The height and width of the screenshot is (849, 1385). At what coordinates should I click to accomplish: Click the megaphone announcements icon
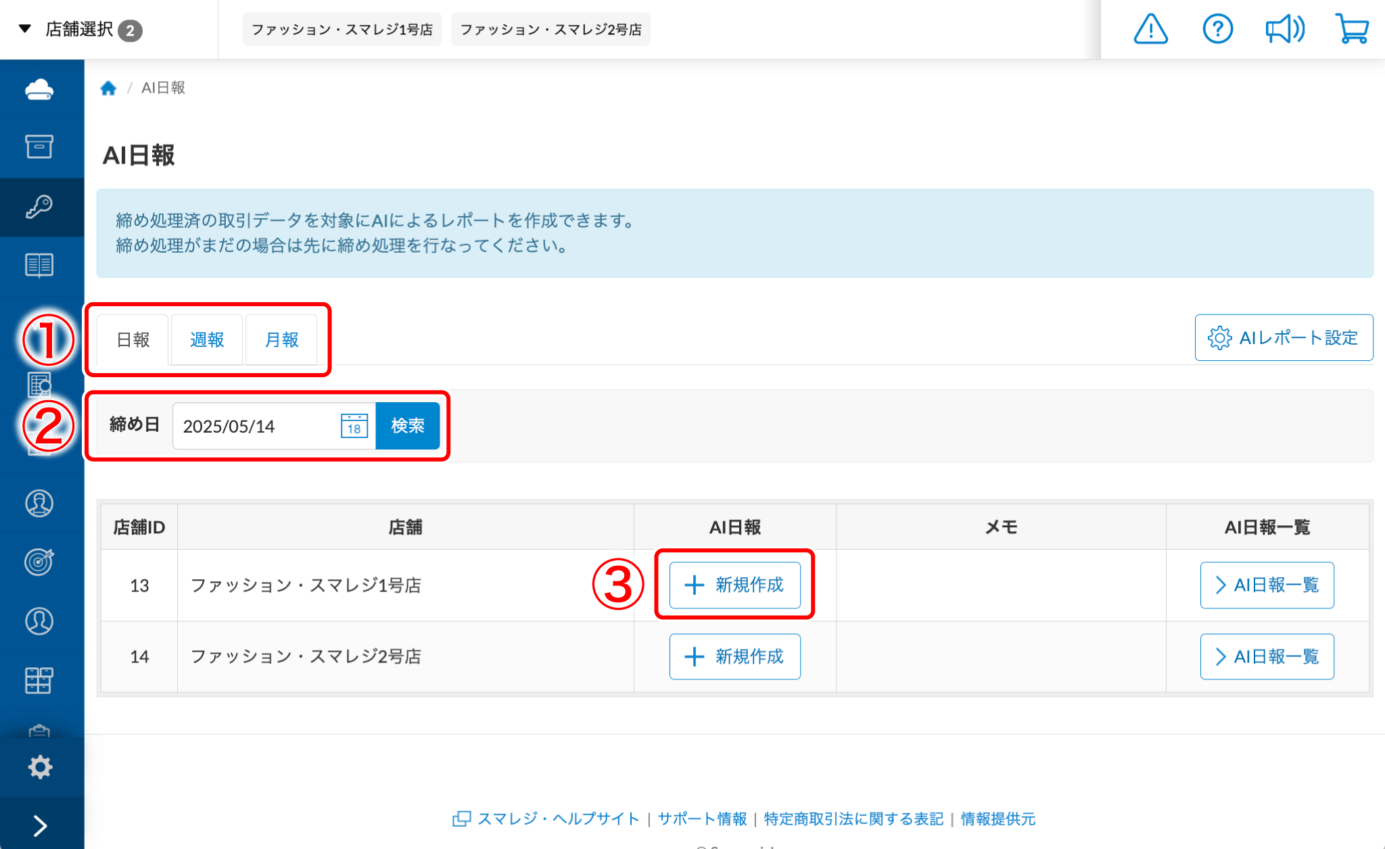pos(1284,30)
